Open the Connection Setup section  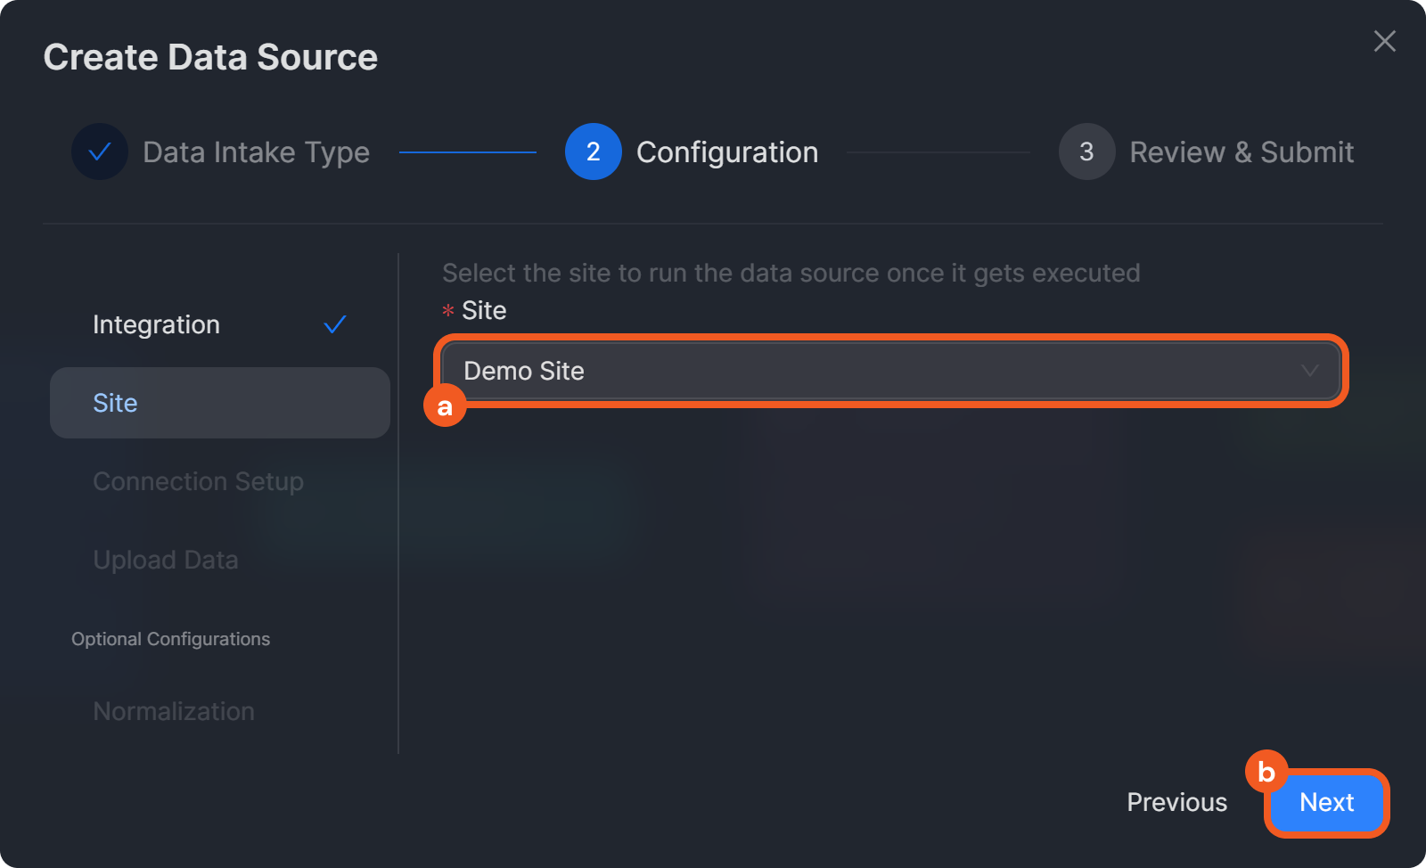(198, 481)
